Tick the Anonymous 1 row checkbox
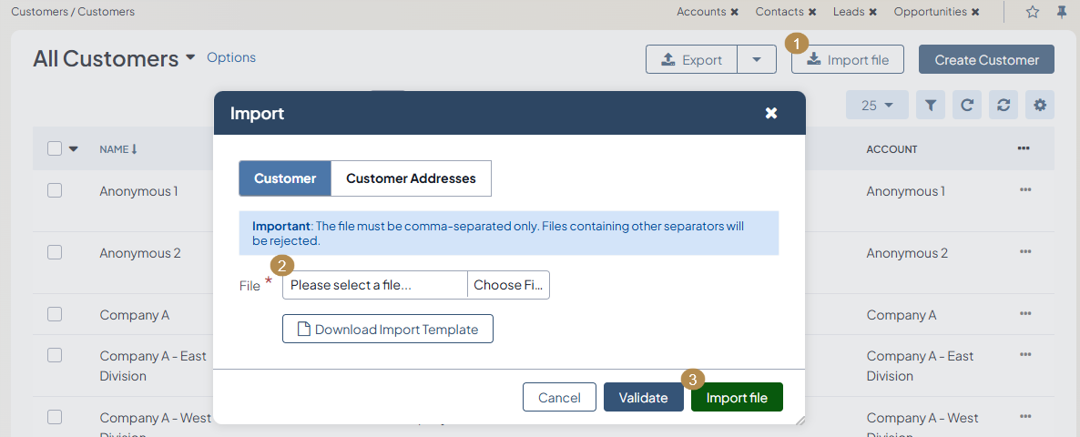 55,190
